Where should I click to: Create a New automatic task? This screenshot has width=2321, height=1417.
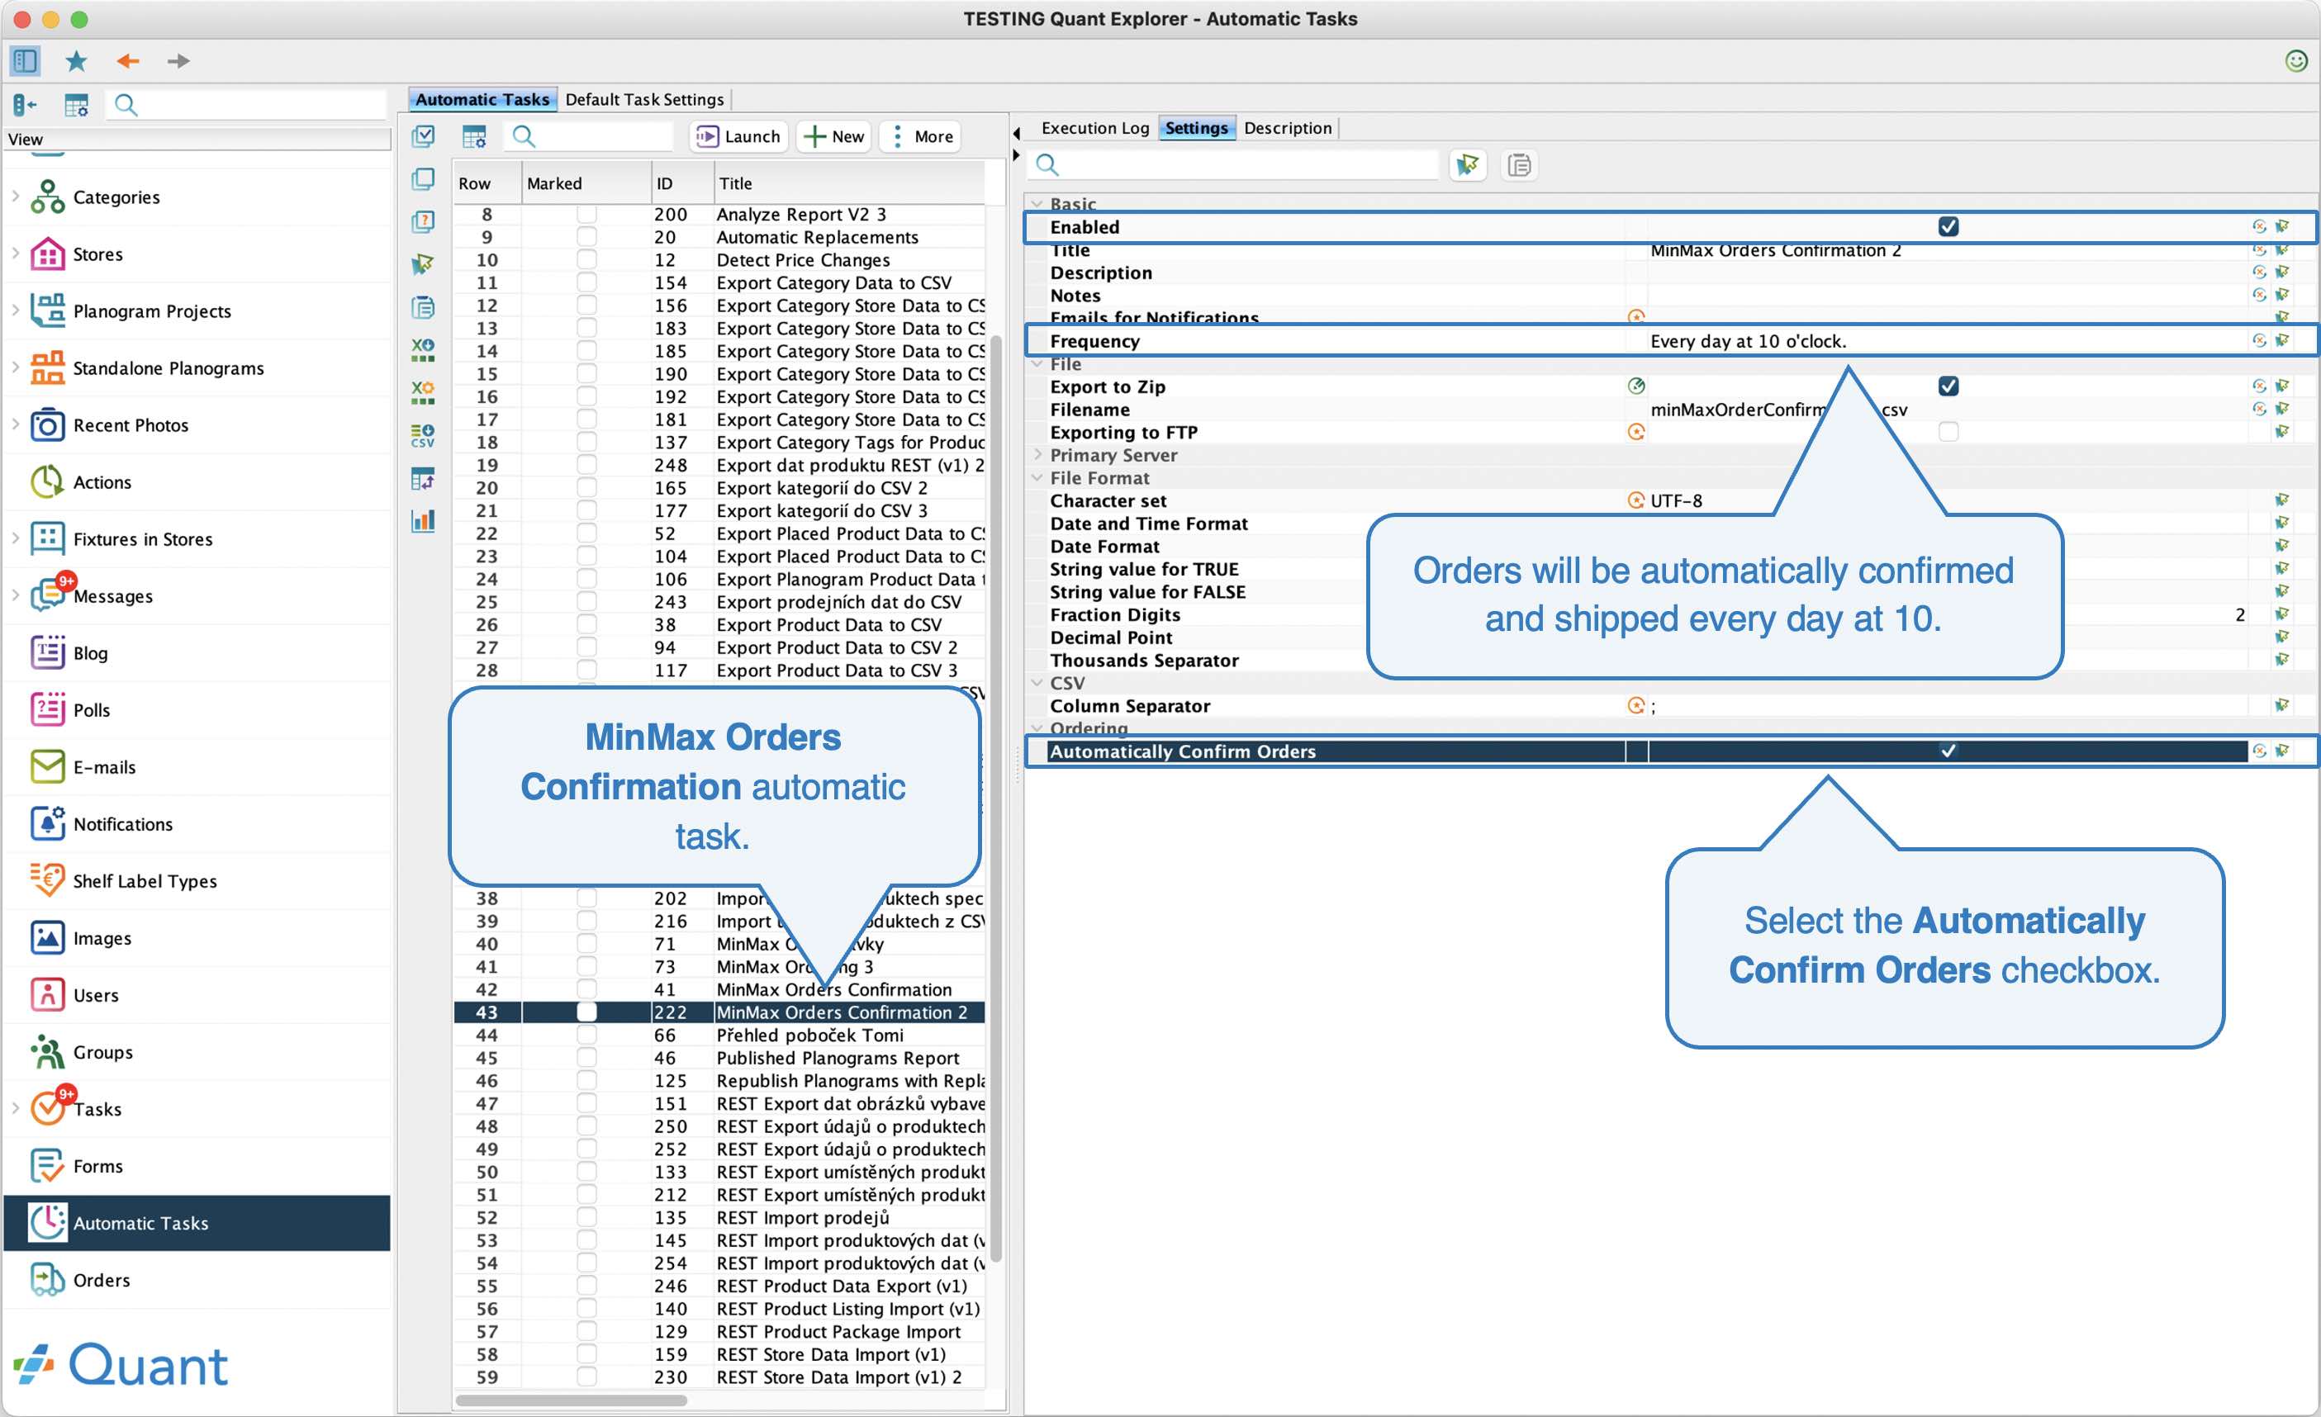tap(833, 136)
